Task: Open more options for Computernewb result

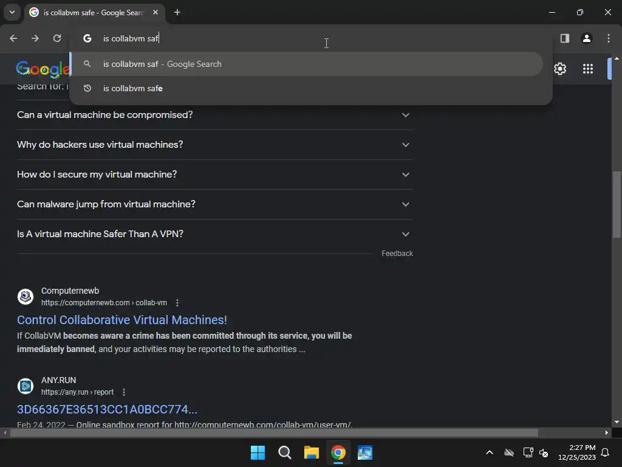Action: [x=177, y=303]
